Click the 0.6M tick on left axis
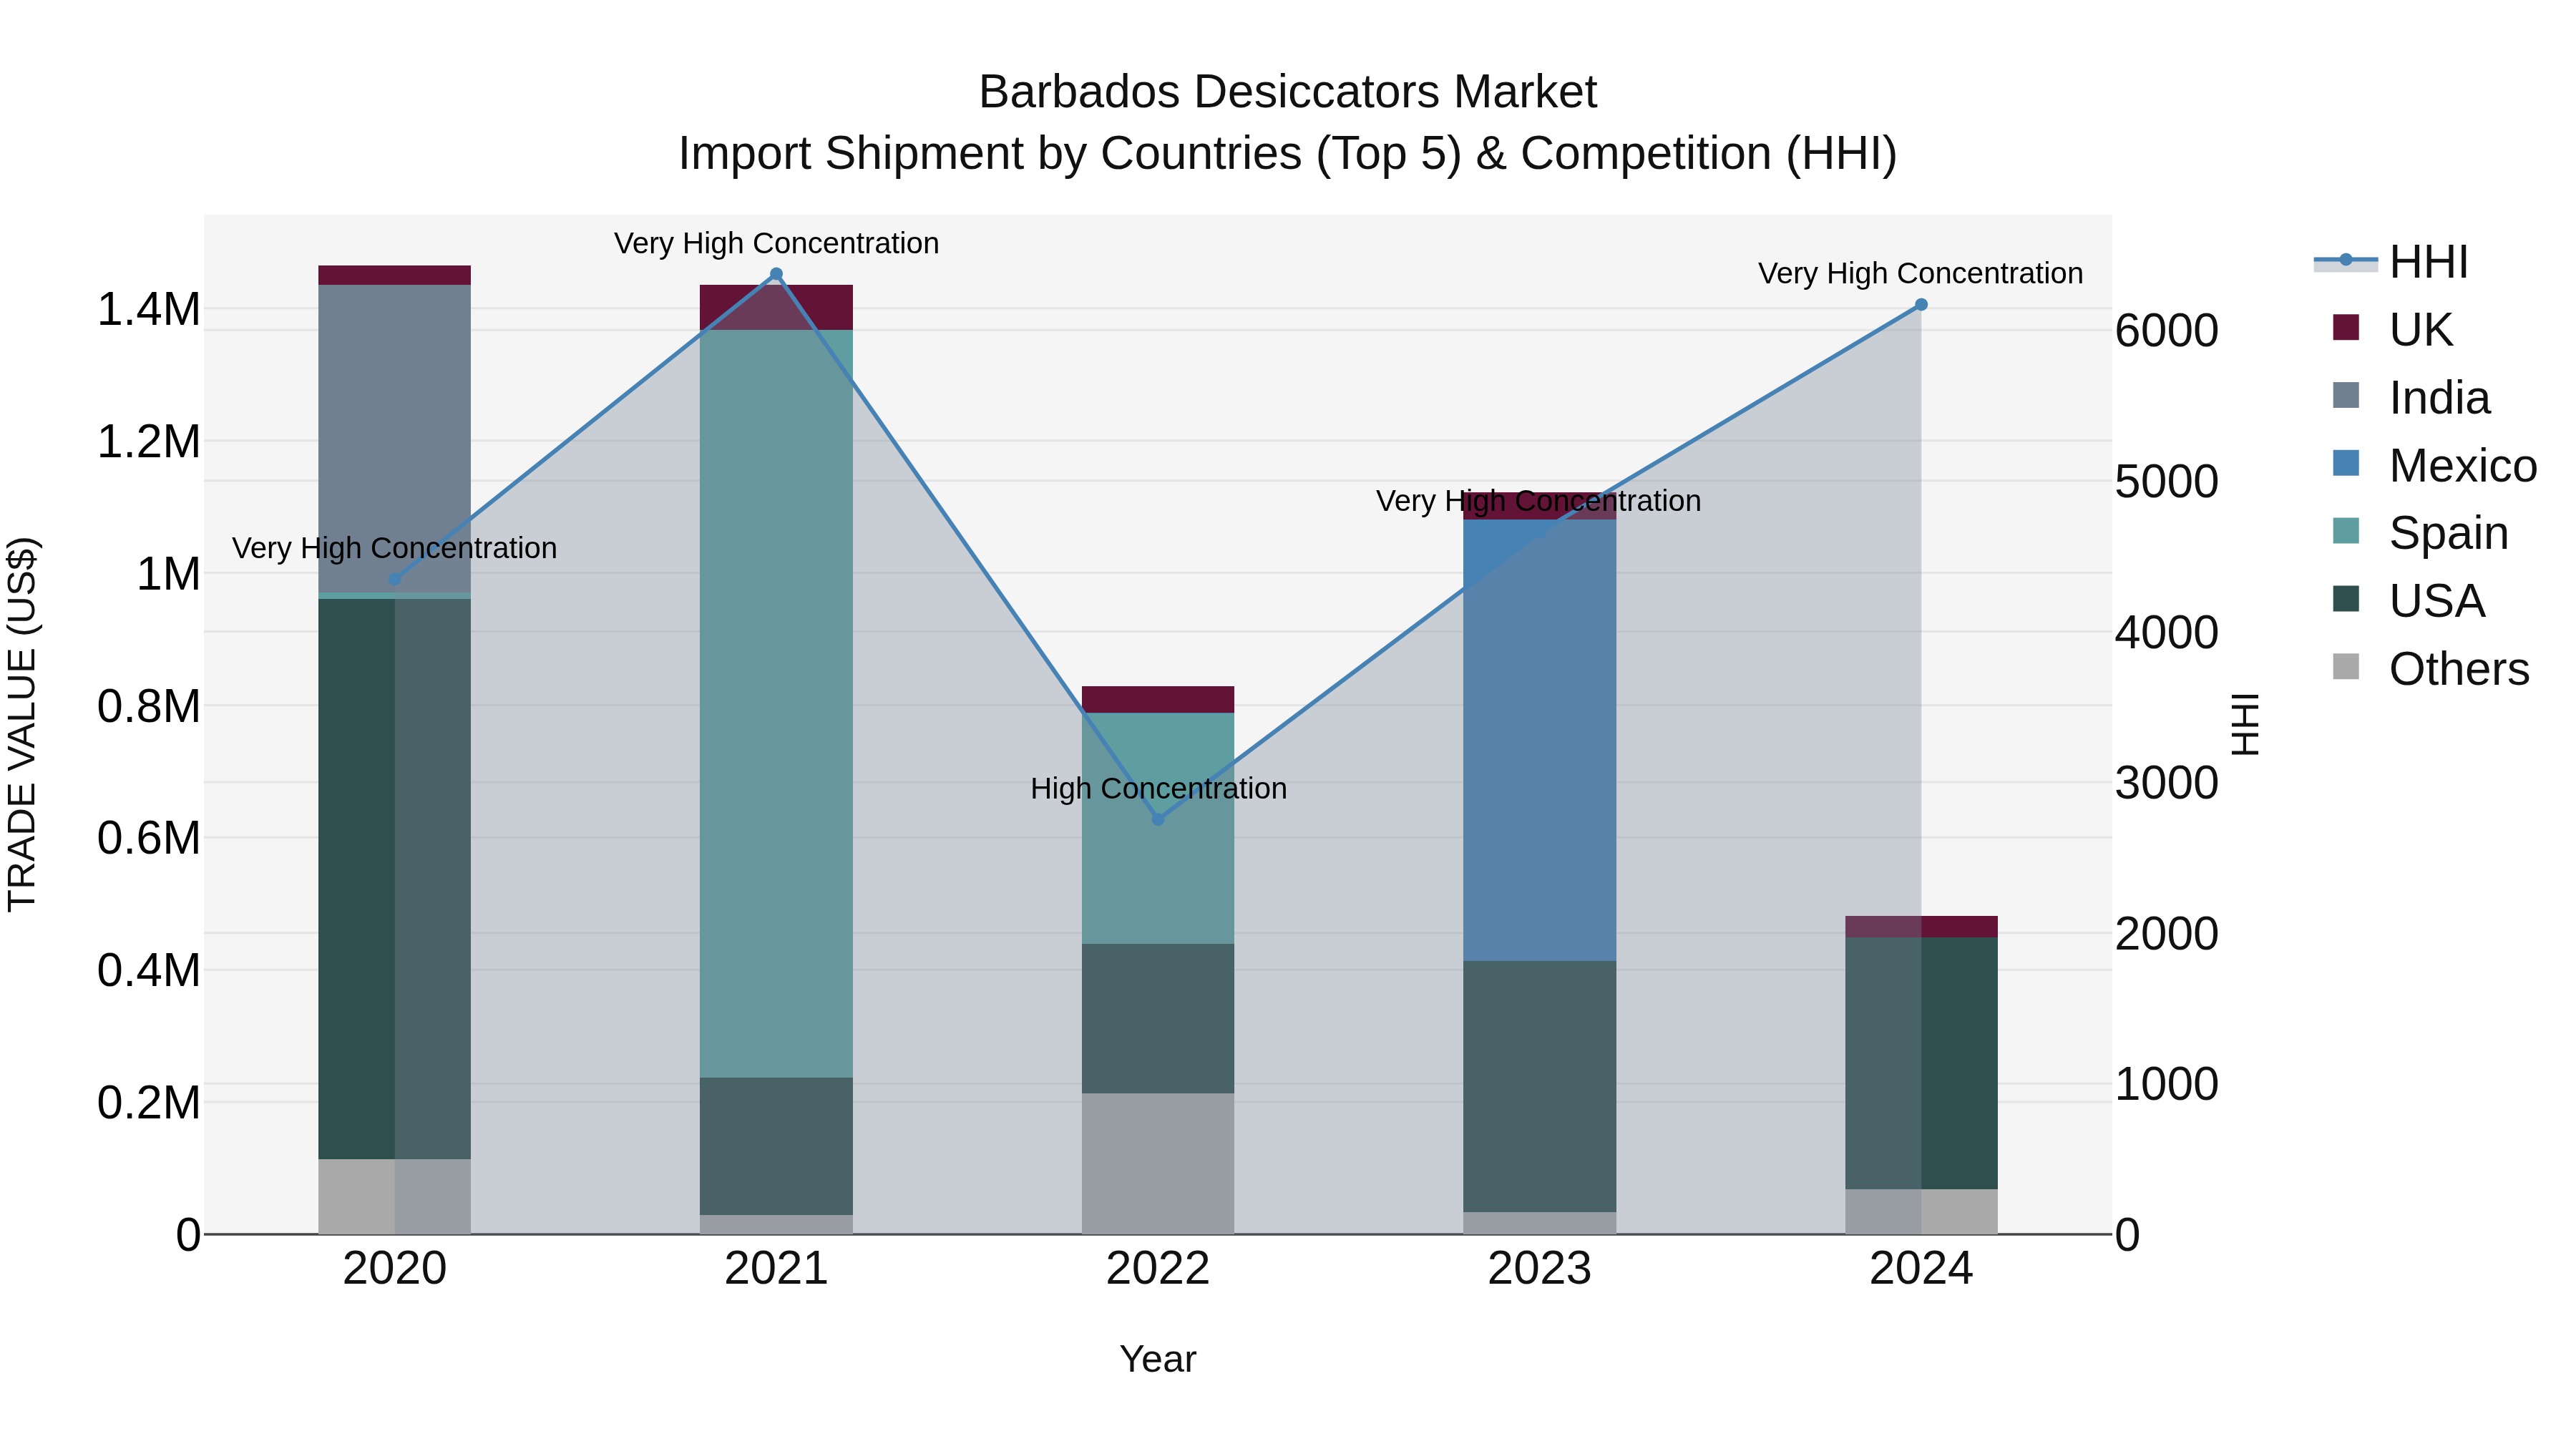 [x=149, y=838]
